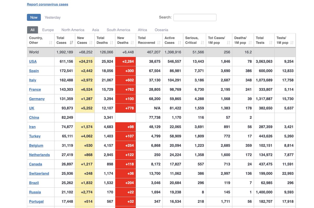The width and height of the screenshot is (314, 208).
Task: Open the Canada country link
Action: pyautogui.click(x=36, y=164)
